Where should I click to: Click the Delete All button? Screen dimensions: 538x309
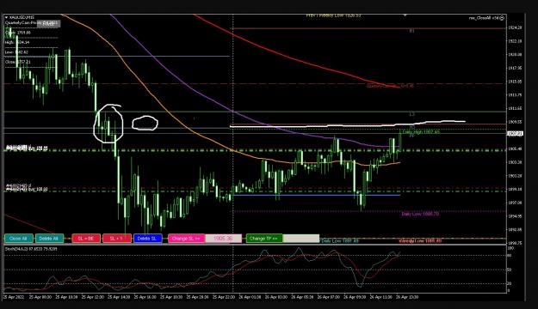49,238
